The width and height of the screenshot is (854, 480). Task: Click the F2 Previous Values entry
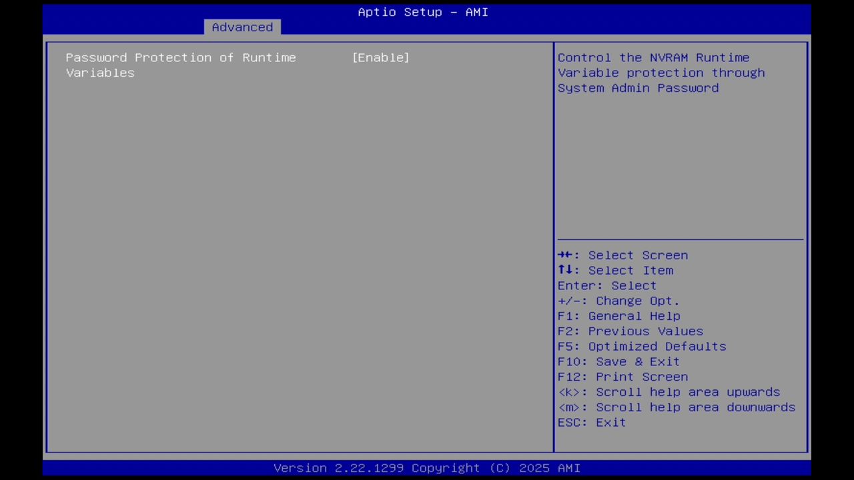pos(630,331)
